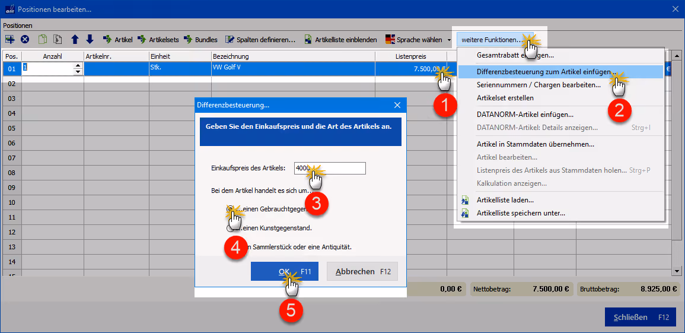Select the Kunstgegenstand radio option
Screen dimensions: 685x333
point(230,228)
